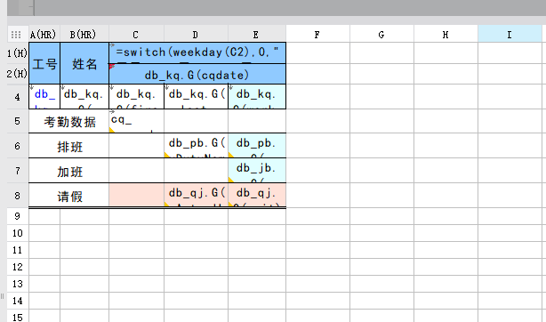The height and width of the screenshot is (322, 546).
Task: Select row header 2(H)
Action: coord(18,74)
